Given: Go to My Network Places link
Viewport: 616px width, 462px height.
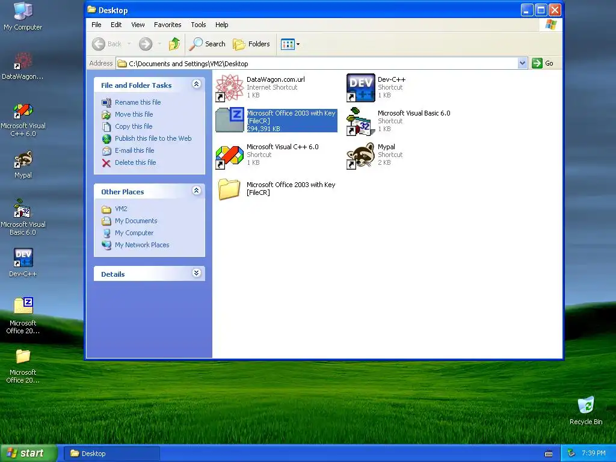Looking at the screenshot, I should tap(142, 245).
